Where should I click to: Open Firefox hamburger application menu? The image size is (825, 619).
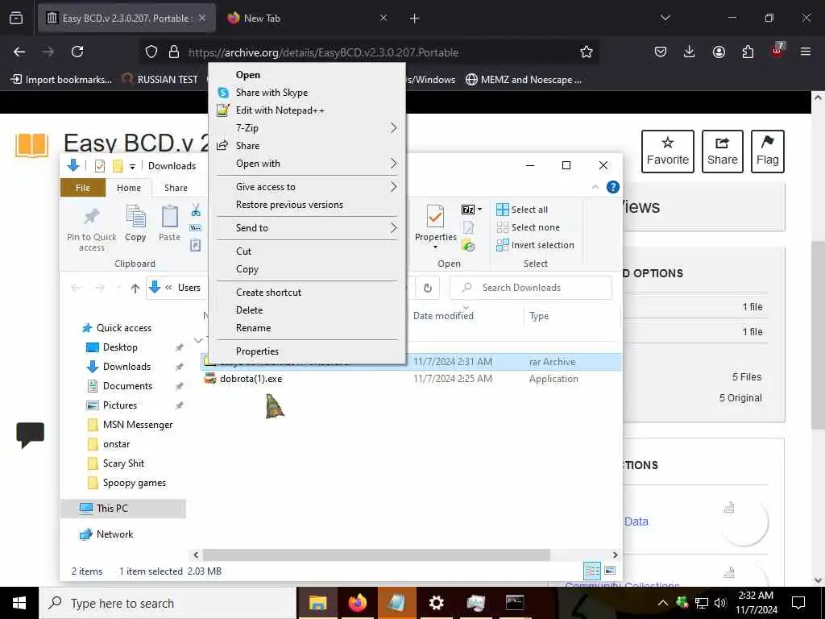click(x=806, y=52)
